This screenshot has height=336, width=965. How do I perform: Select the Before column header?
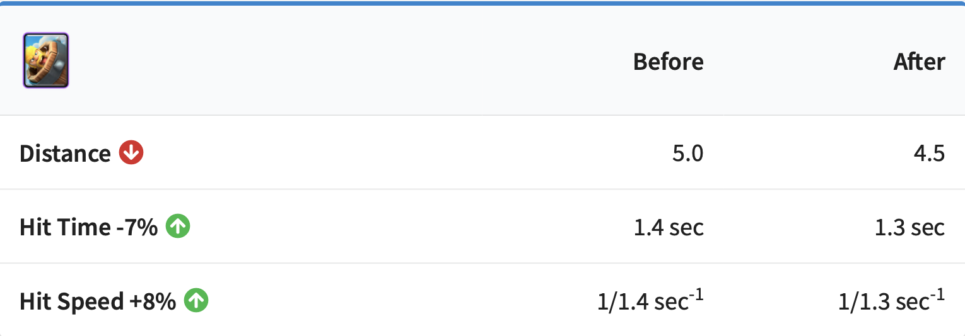pyautogui.click(x=668, y=62)
